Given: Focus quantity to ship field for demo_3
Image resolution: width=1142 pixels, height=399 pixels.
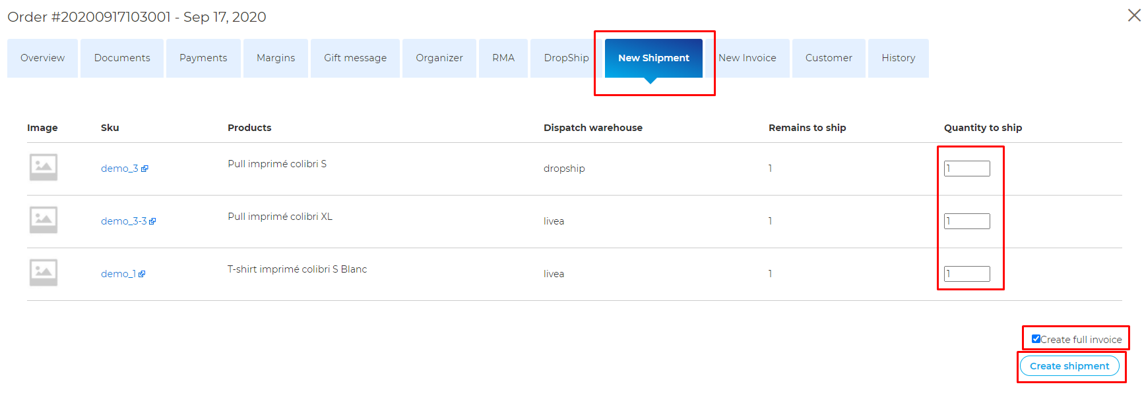Looking at the screenshot, I should [x=967, y=169].
